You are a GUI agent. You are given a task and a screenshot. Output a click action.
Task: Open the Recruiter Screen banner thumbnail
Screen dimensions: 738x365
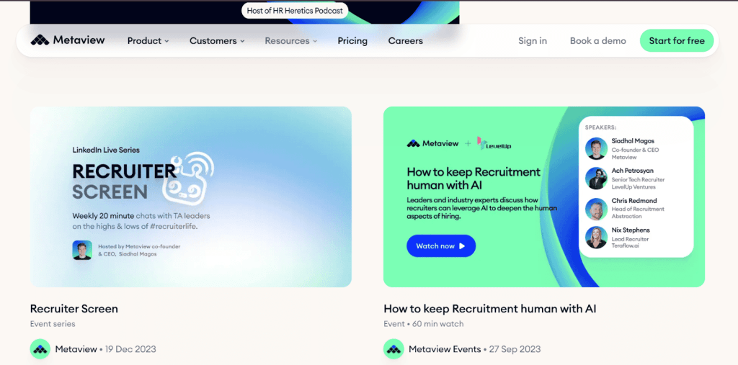click(x=191, y=197)
